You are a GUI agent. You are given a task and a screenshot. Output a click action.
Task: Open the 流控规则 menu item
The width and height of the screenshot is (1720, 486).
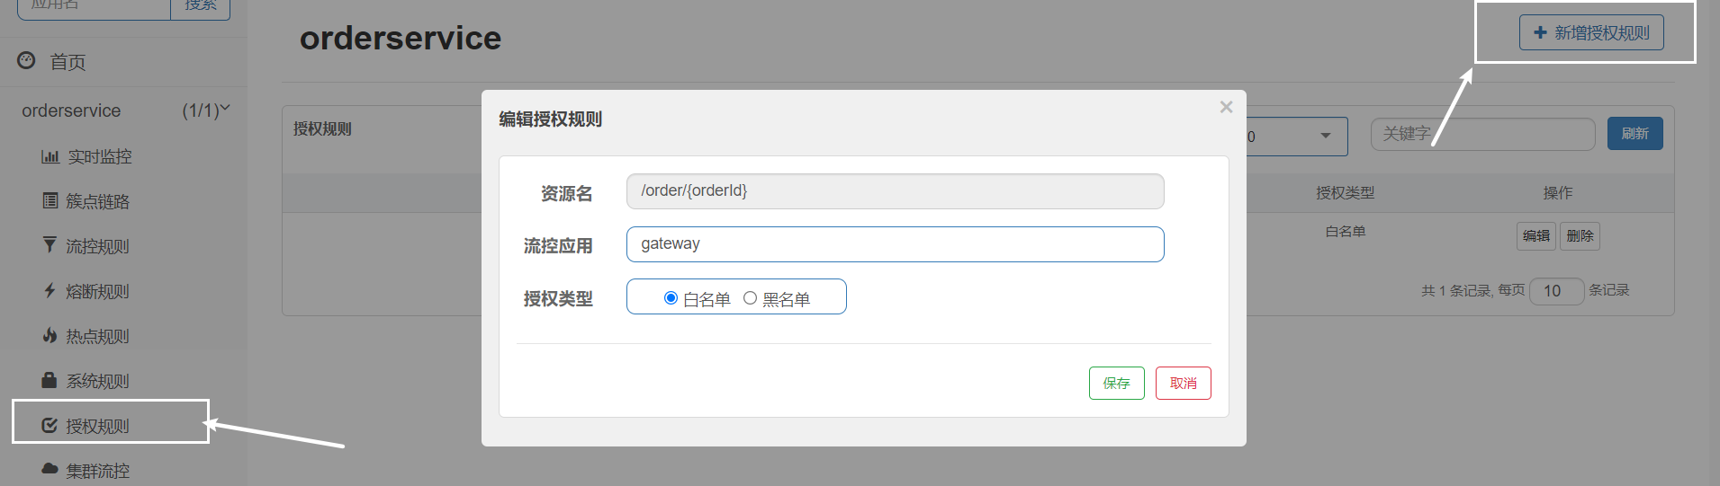(x=98, y=246)
